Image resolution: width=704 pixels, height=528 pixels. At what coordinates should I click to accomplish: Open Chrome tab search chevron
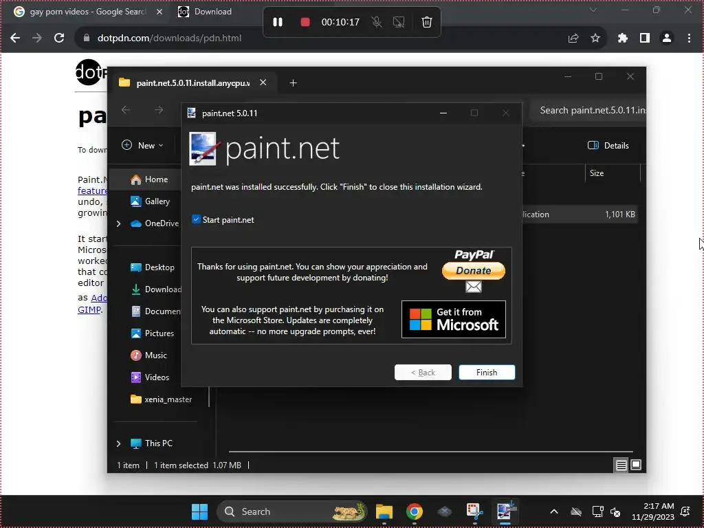click(x=593, y=10)
